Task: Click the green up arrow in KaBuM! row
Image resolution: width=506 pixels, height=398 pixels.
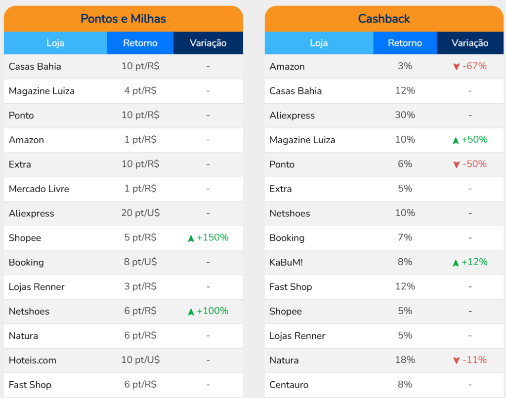Action: [456, 263]
